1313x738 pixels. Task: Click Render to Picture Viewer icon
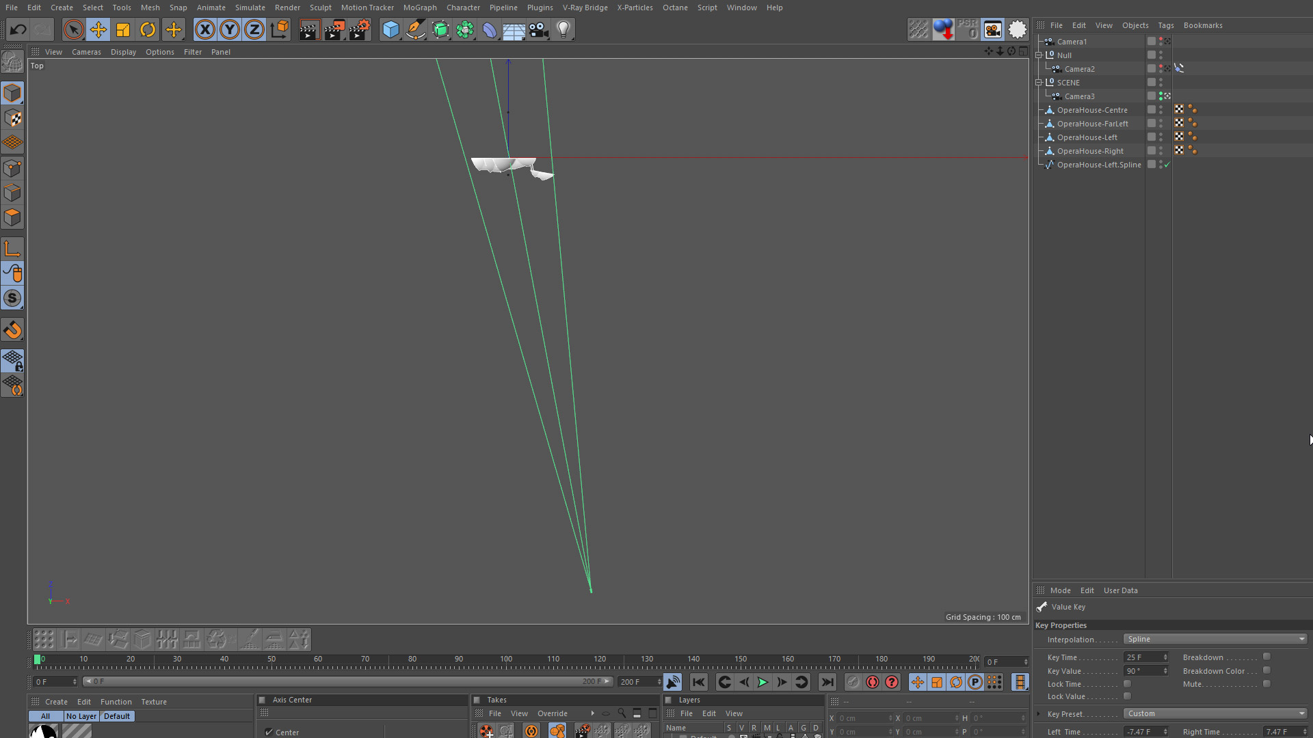[334, 29]
